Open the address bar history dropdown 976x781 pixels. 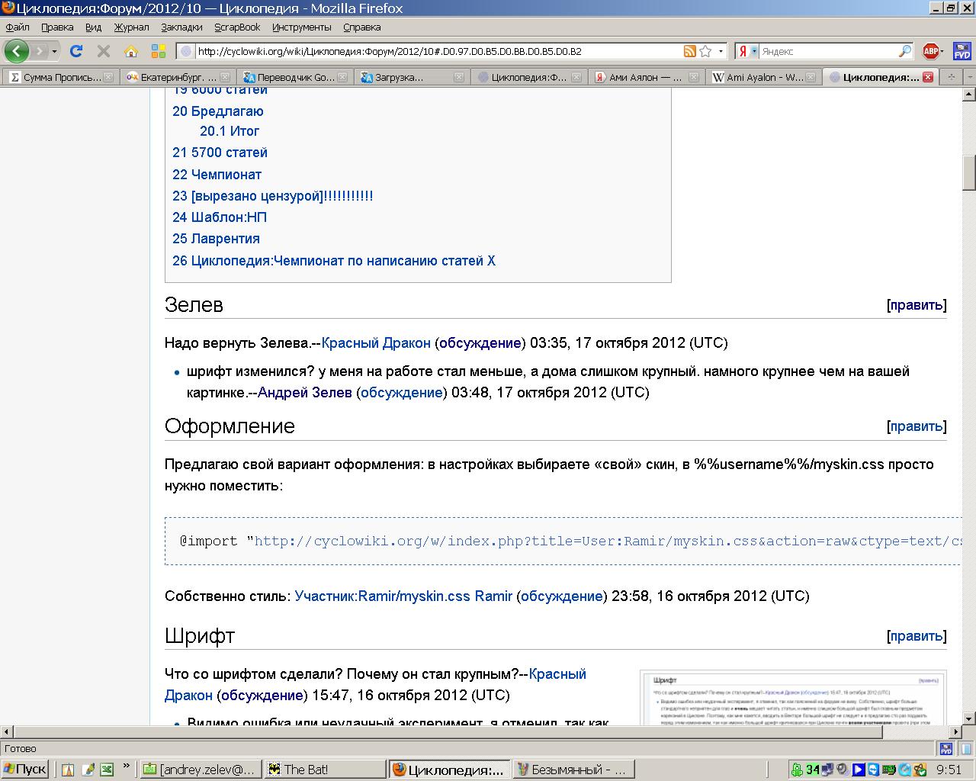[721, 52]
